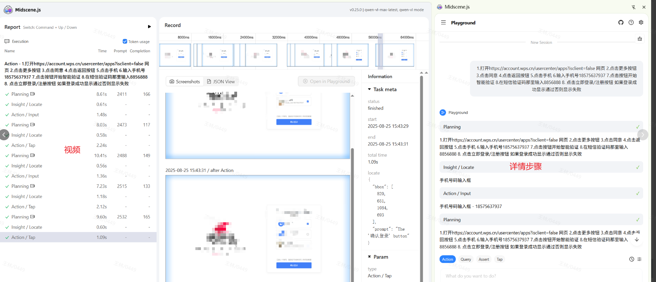Open the Playground settings gear

(x=641, y=22)
